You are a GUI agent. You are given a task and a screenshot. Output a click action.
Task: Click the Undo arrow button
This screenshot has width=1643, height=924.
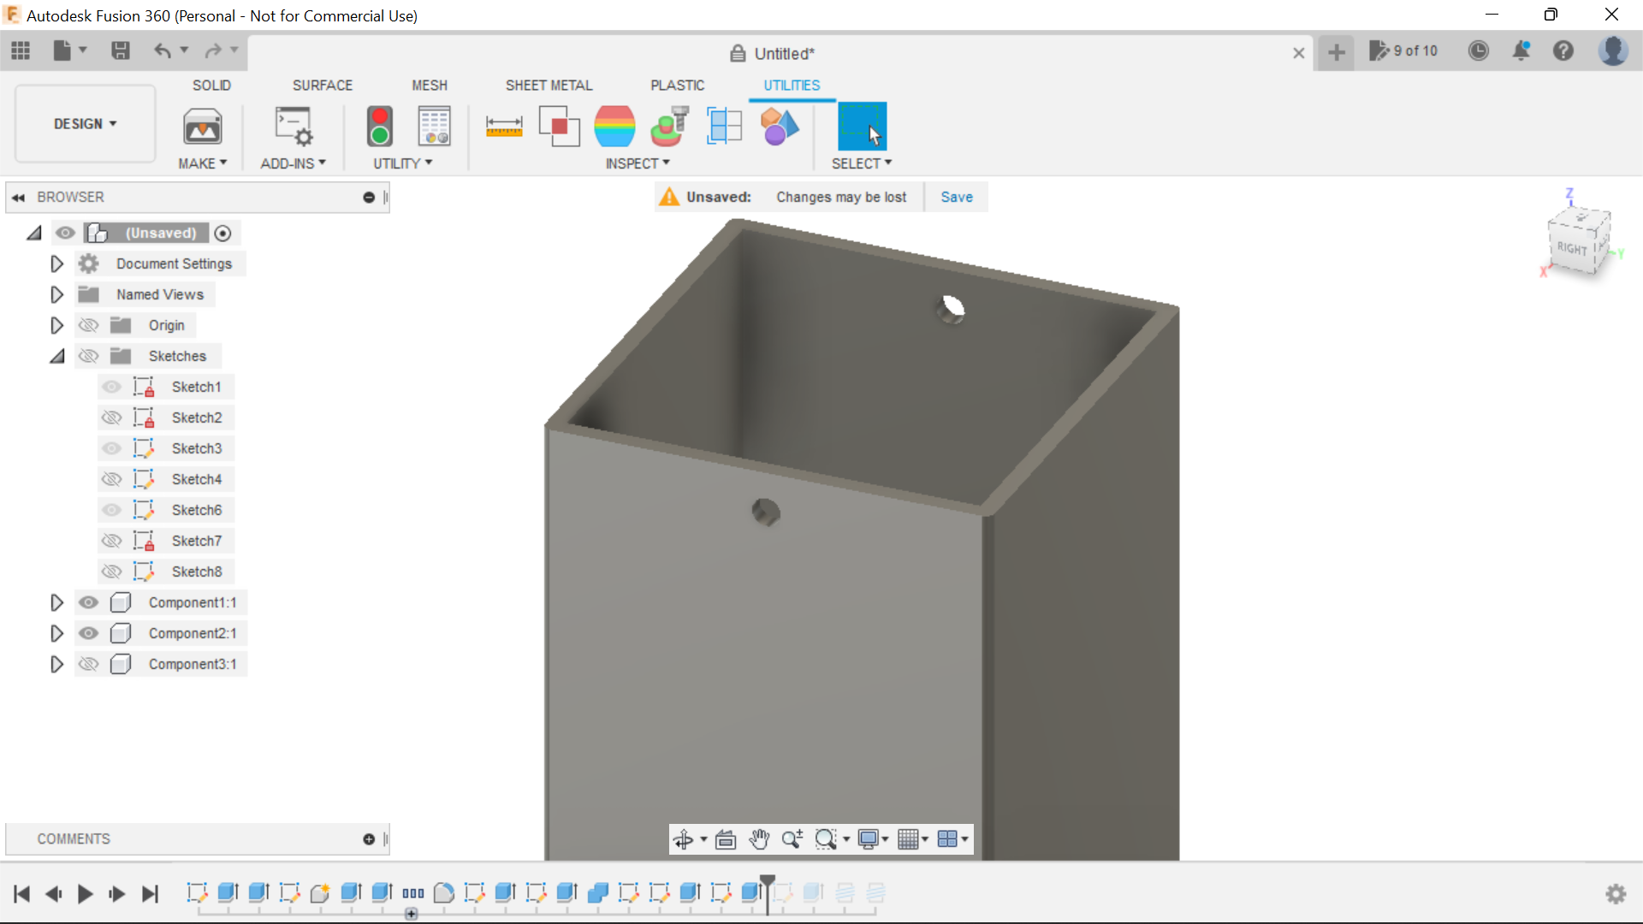(164, 51)
